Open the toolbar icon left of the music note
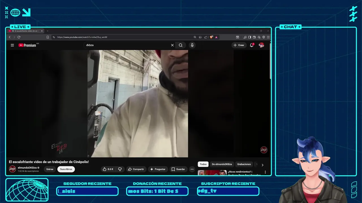362x203 pixels. [x=238, y=37]
